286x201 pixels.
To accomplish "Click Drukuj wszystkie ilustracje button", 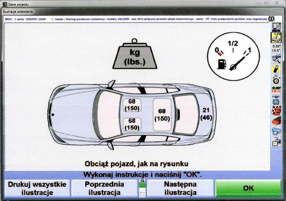I will [x=37, y=188].
